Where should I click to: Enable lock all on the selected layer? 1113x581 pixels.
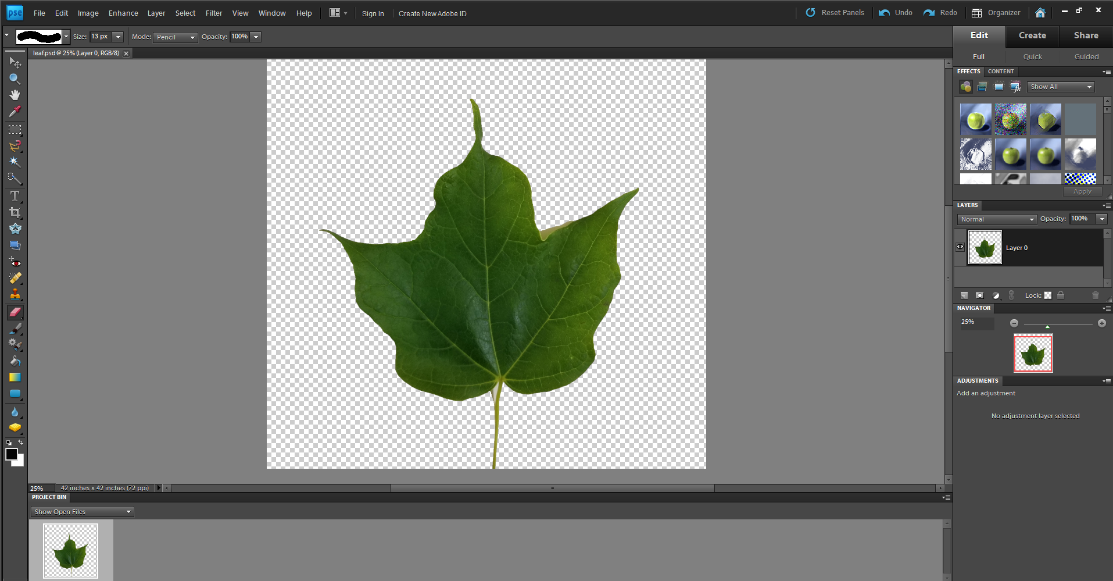[x=1060, y=295]
